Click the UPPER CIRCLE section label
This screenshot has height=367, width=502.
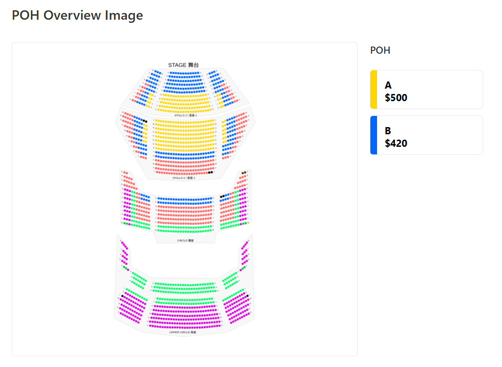(183, 332)
